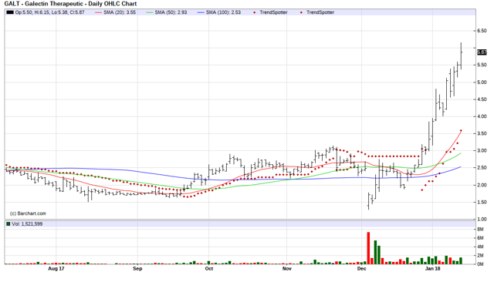494x282 pixels.
Task: Click the tallest red volume bar in December
Action: (368, 248)
